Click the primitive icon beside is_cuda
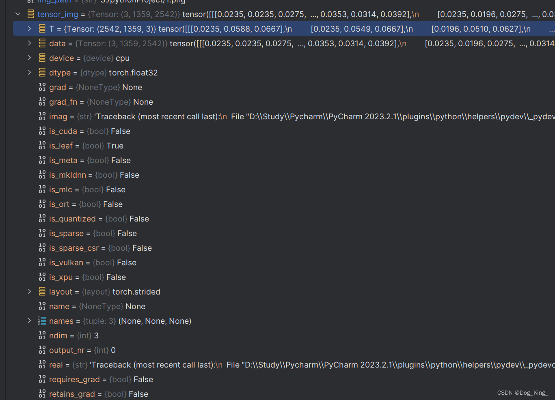Screen dimensions: 555x400 tap(42, 131)
